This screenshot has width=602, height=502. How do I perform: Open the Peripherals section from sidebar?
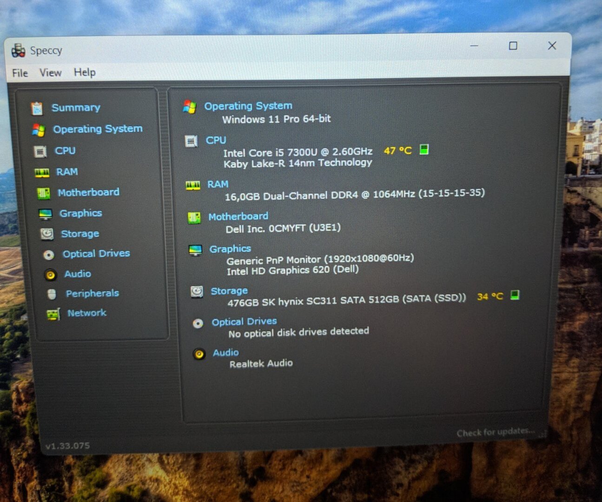[x=92, y=293]
